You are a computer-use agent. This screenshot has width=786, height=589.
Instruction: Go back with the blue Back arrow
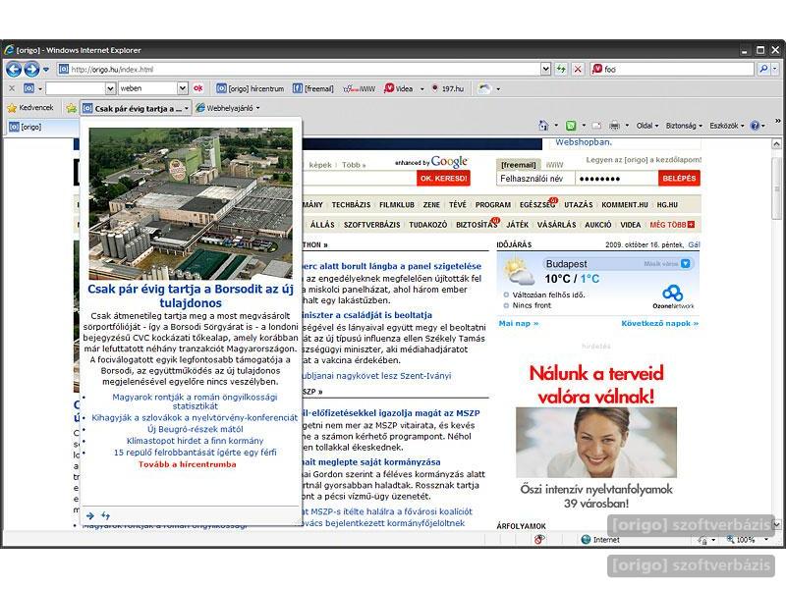point(14,69)
